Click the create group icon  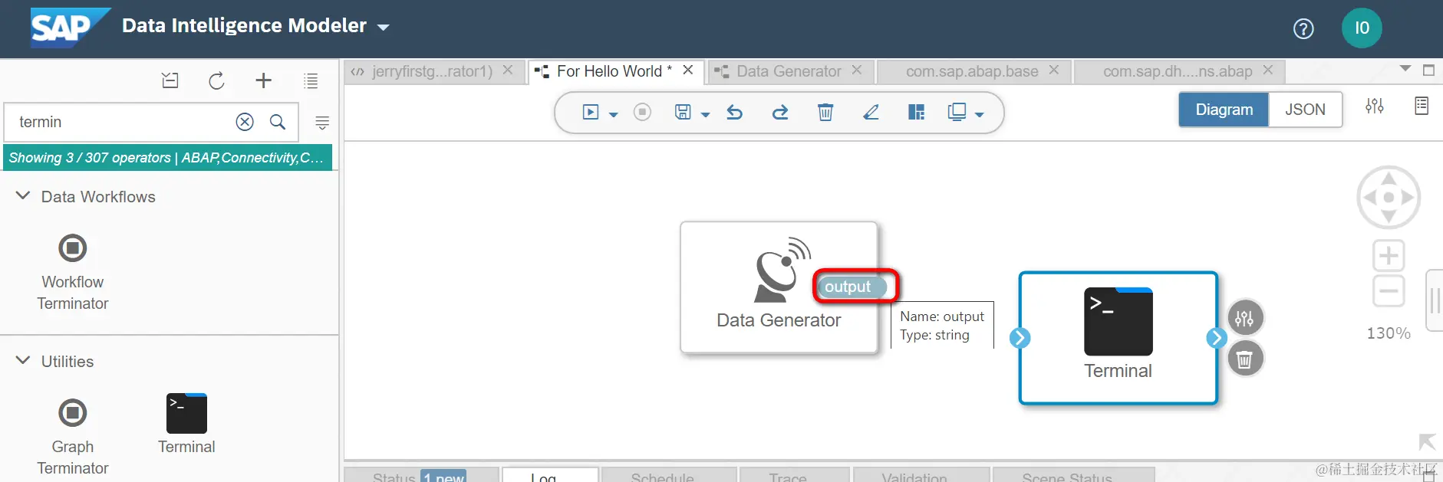click(957, 113)
